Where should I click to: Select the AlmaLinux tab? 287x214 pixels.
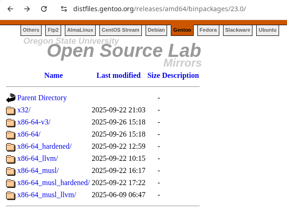[x=80, y=30]
